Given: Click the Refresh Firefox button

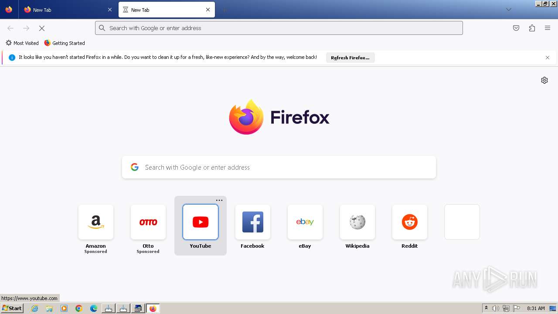Looking at the screenshot, I should tap(350, 58).
